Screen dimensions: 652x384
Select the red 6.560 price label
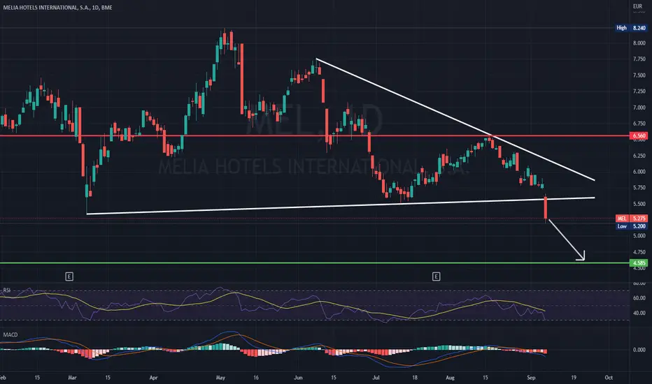(639, 135)
